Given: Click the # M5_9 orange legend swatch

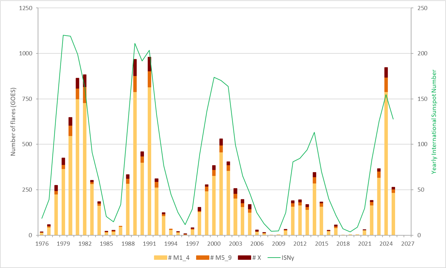Looking at the screenshot, I should tap(202, 258).
